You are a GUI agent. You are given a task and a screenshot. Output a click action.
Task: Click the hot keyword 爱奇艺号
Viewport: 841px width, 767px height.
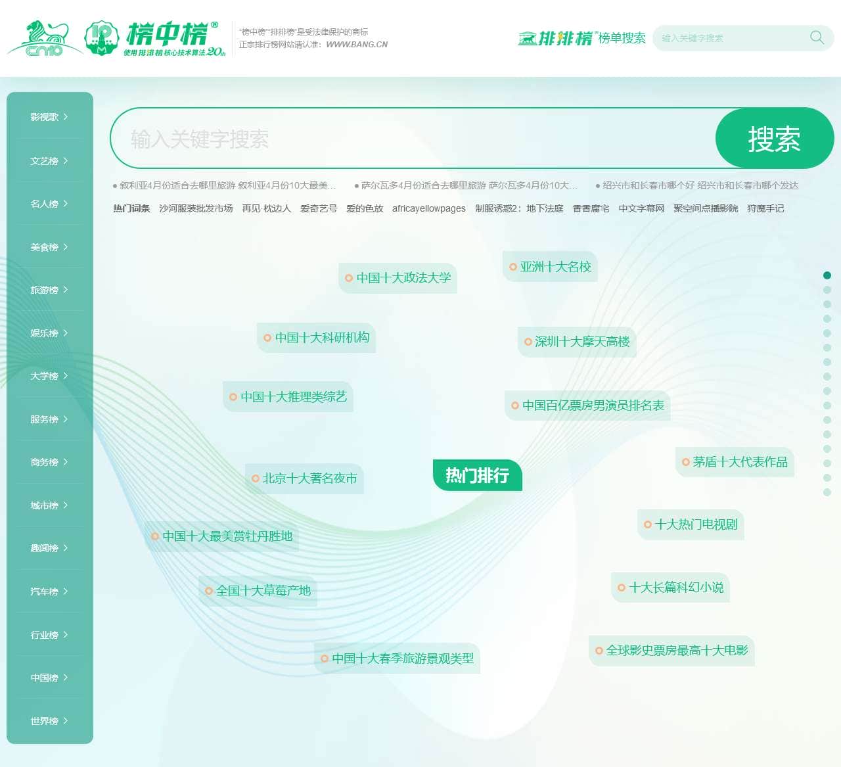[319, 208]
